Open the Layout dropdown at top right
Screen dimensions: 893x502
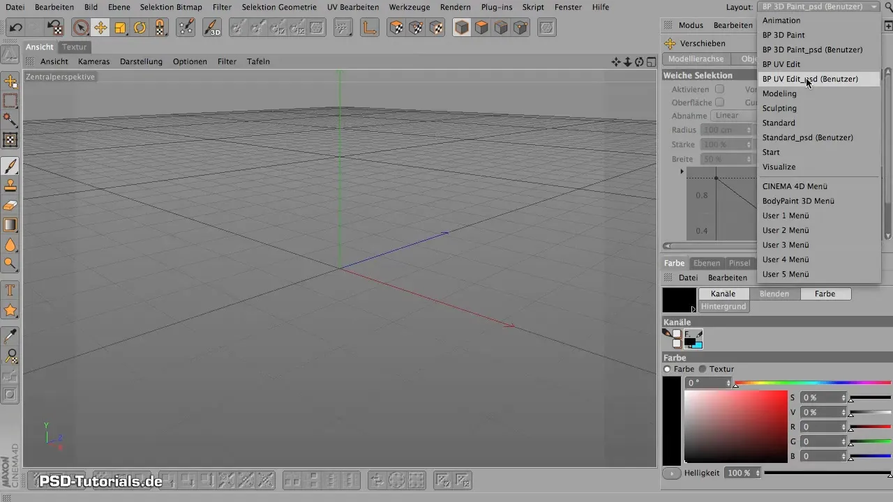click(x=819, y=7)
